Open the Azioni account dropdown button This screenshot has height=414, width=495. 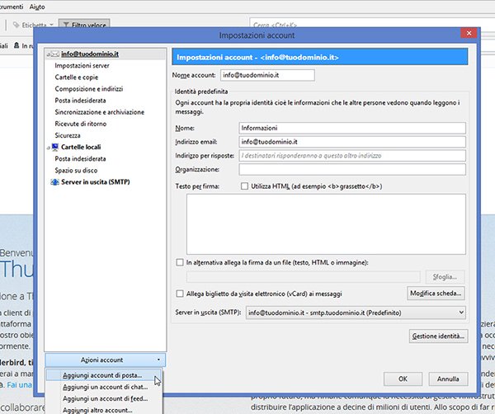pos(105,360)
